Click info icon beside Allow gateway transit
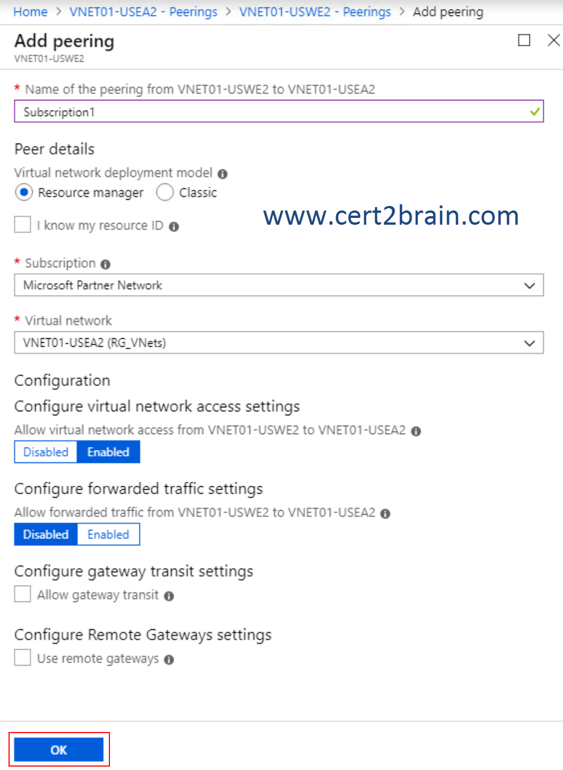The width and height of the screenshot is (563, 770). [169, 596]
